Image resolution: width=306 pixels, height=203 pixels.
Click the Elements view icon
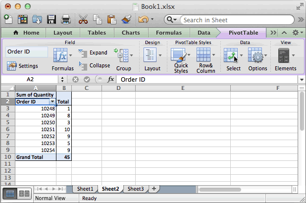pyautogui.click(x=284, y=55)
